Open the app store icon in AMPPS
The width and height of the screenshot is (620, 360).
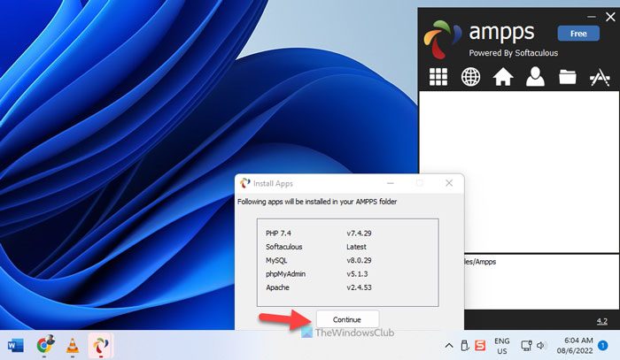pyautogui.click(x=600, y=77)
